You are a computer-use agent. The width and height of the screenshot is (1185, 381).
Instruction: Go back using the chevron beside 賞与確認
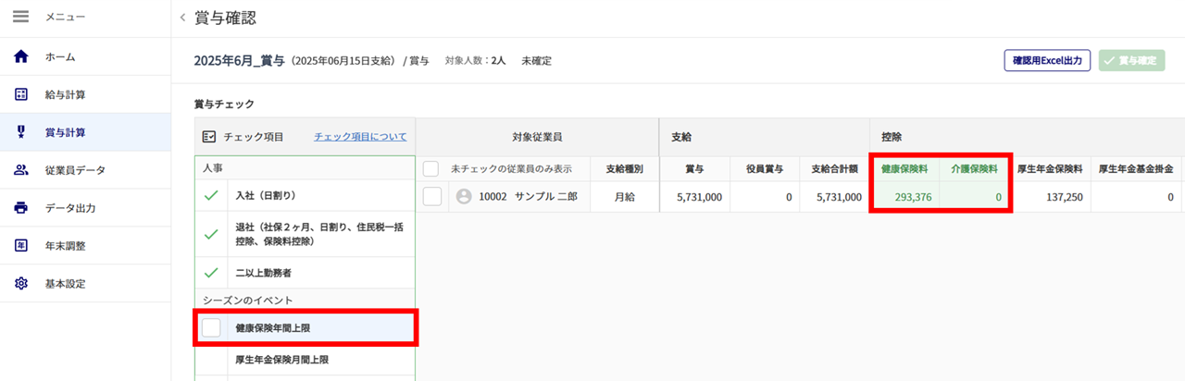(x=182, y=18)
